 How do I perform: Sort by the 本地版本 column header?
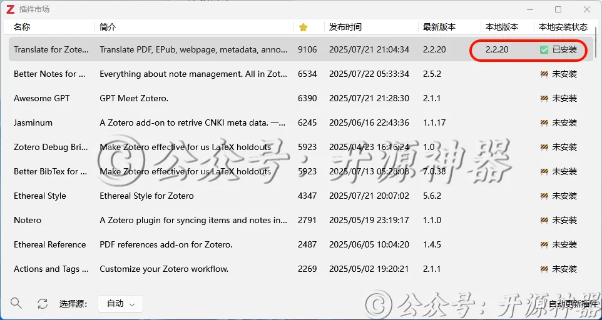502,27
